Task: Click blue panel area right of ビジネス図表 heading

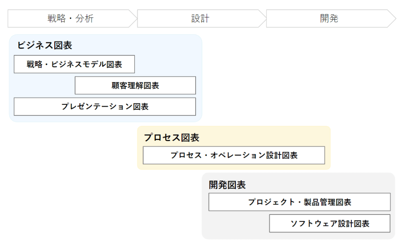Action: [138, 45]
